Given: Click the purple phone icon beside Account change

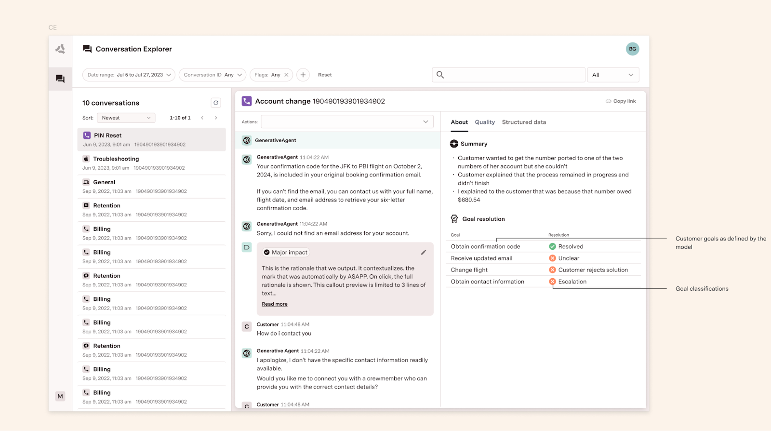Looking at the screenshot, I should click(x=247, y=101).
